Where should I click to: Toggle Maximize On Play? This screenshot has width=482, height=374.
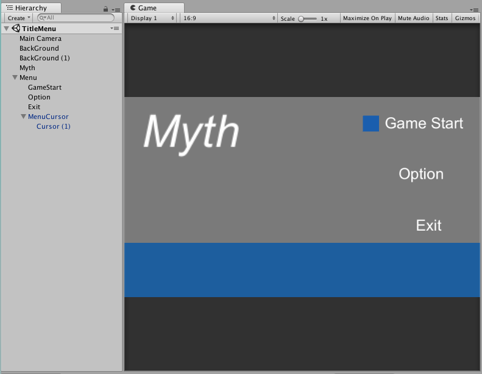367,18
